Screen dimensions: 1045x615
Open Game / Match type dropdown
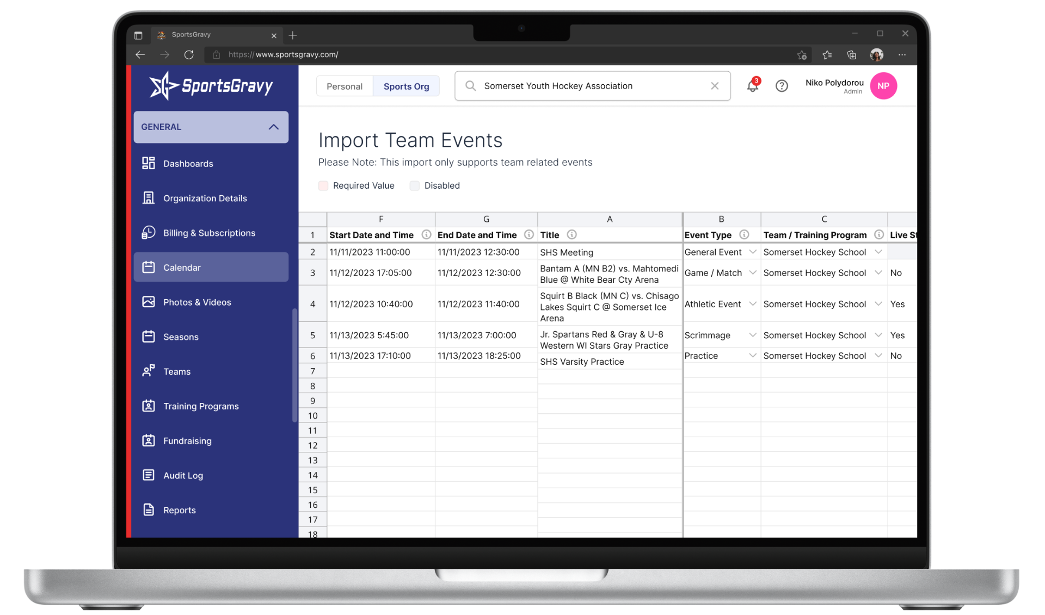753,272
